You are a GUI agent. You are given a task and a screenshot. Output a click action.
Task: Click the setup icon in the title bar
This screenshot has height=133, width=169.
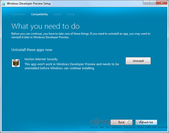(4, 4)
